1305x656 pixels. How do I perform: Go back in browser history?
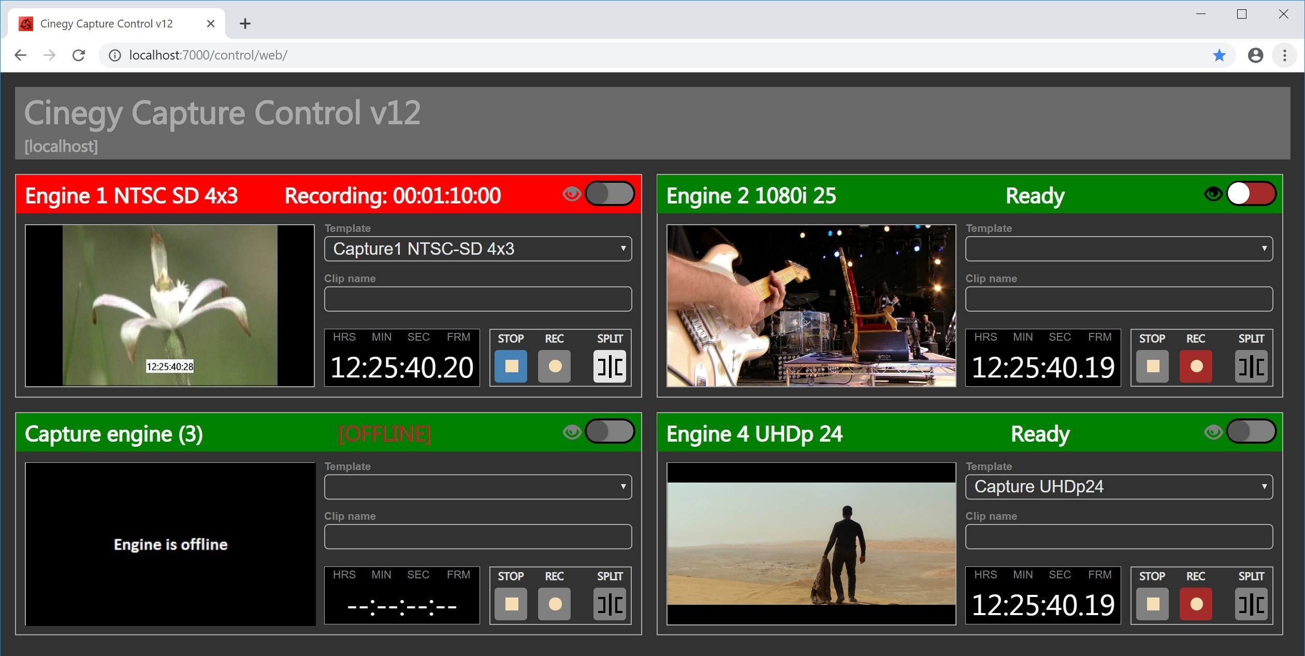(x=21, y=55)
